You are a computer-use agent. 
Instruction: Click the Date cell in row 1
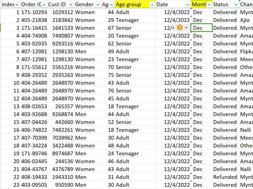click(173, 12)
